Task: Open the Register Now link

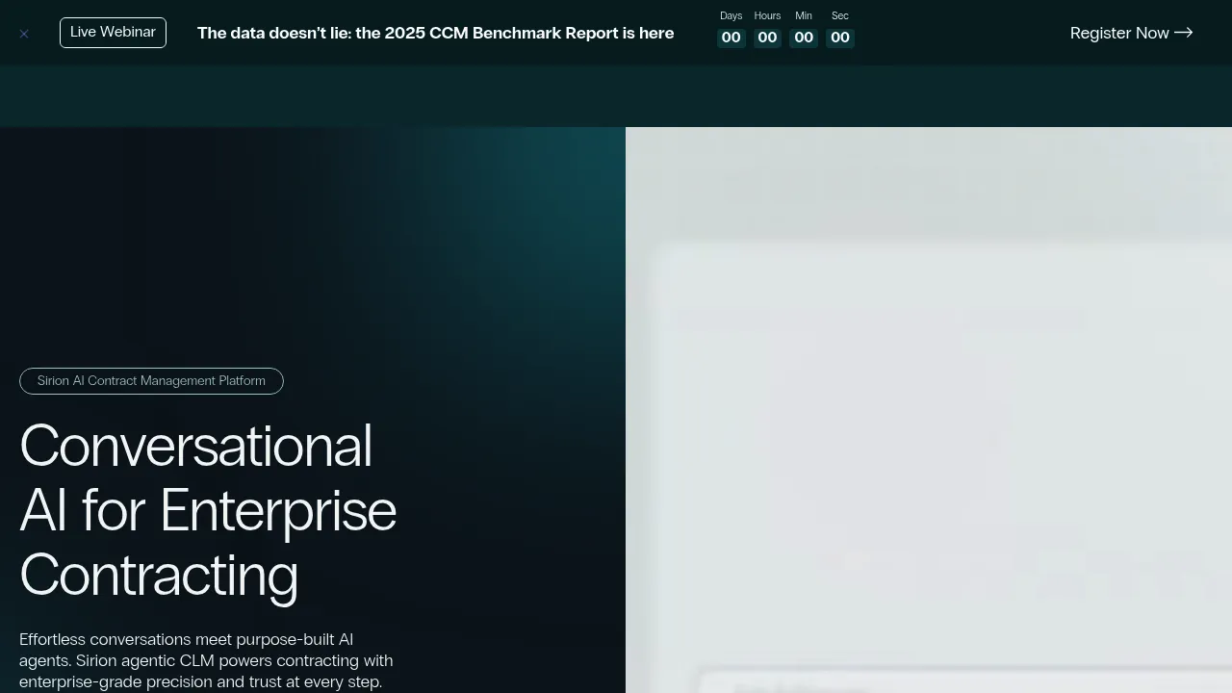Action: [1131, 33]
